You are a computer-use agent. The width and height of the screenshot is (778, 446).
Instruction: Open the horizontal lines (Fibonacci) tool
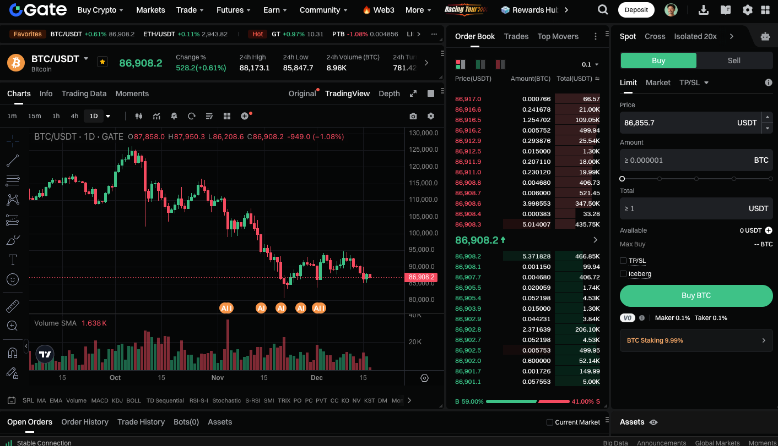(13, 180)
